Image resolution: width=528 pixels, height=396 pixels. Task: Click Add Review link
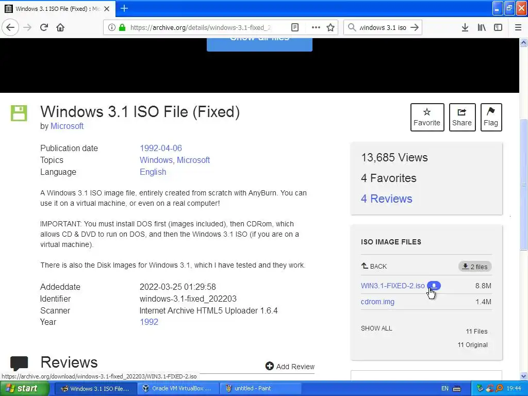tap(290, 367)
